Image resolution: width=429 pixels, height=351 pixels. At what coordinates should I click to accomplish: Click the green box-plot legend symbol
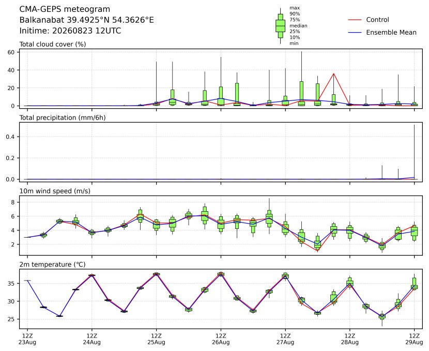[280, 26]
